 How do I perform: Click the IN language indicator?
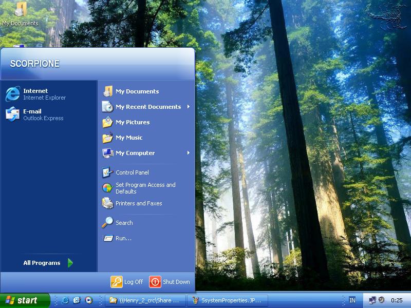click(x=352, y=300)
